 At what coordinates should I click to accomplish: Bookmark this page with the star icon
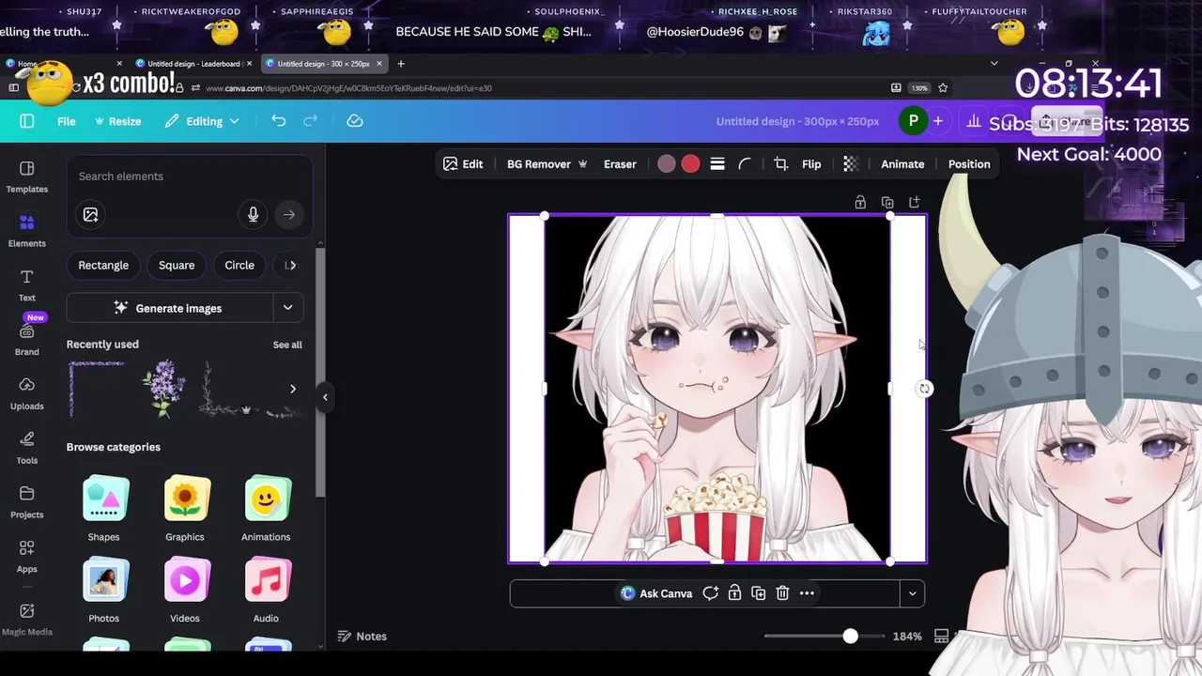(943, 88)
